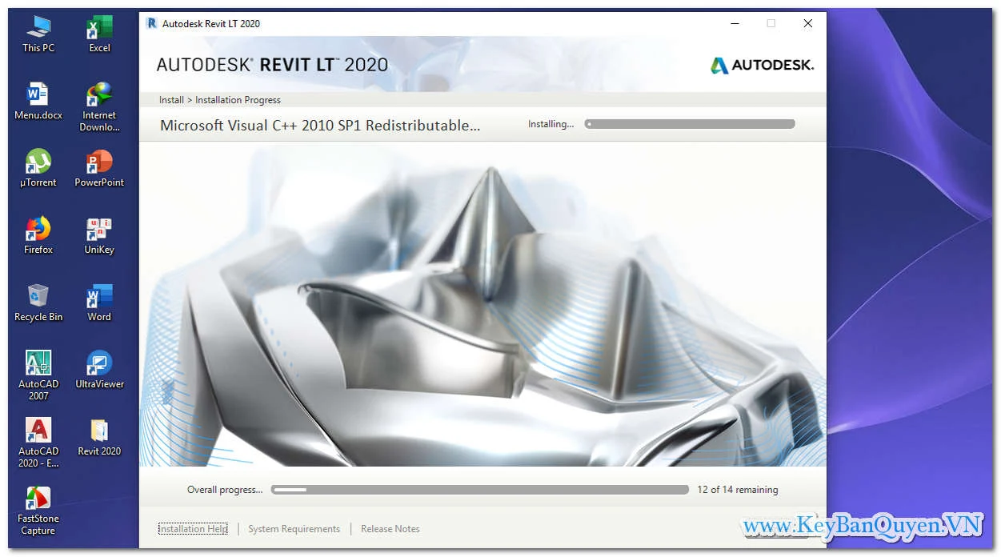The height and width of the screenshot is (557, 1001).
Task: Open the Installation Help link
Action: [x=193, y=529]
